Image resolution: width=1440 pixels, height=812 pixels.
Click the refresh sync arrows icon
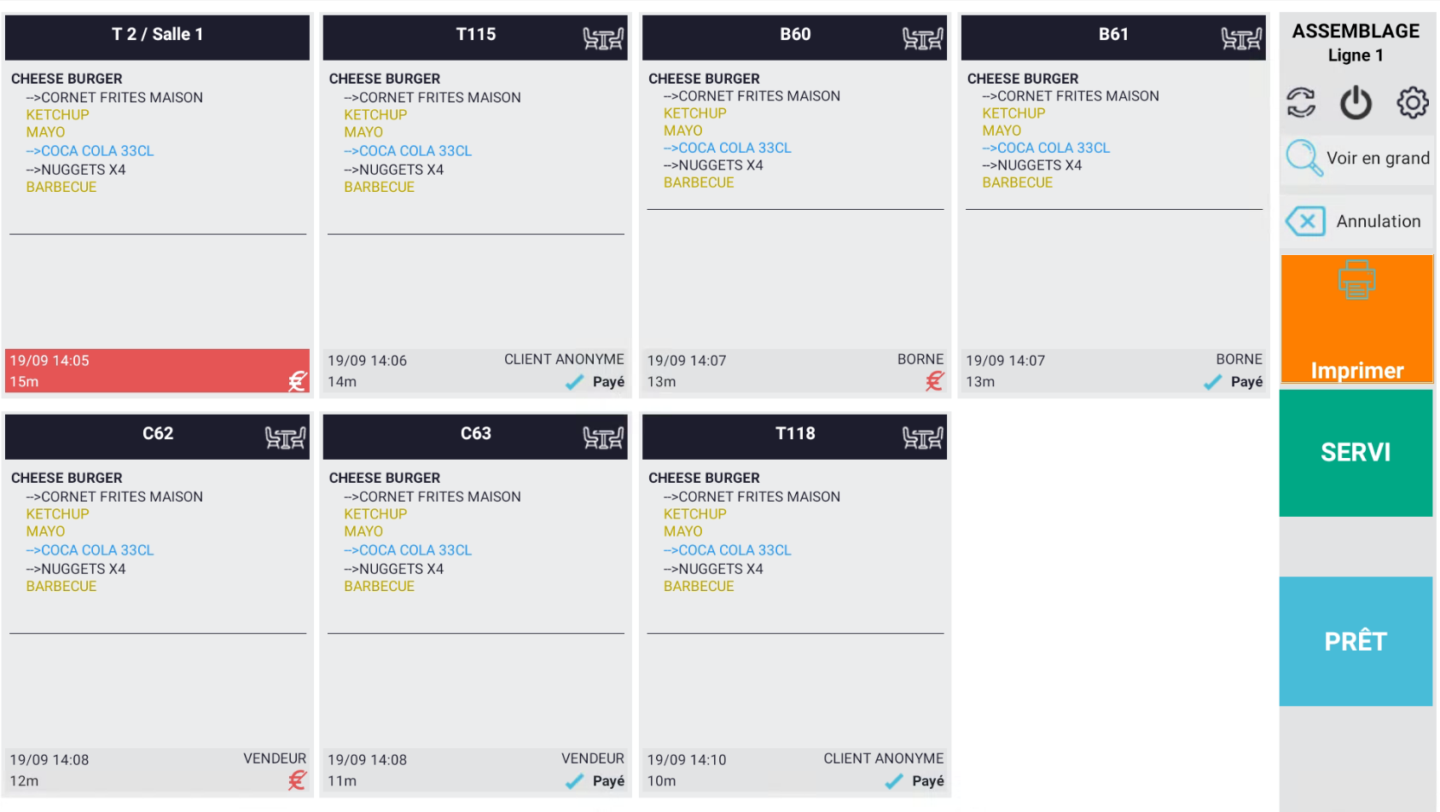click(x=1301, y=103)
